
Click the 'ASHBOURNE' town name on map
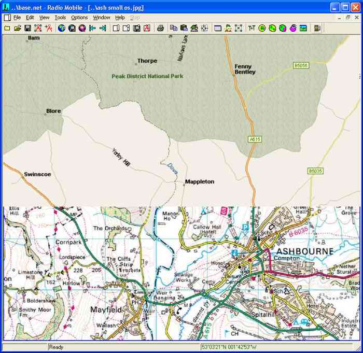(305, 251)
